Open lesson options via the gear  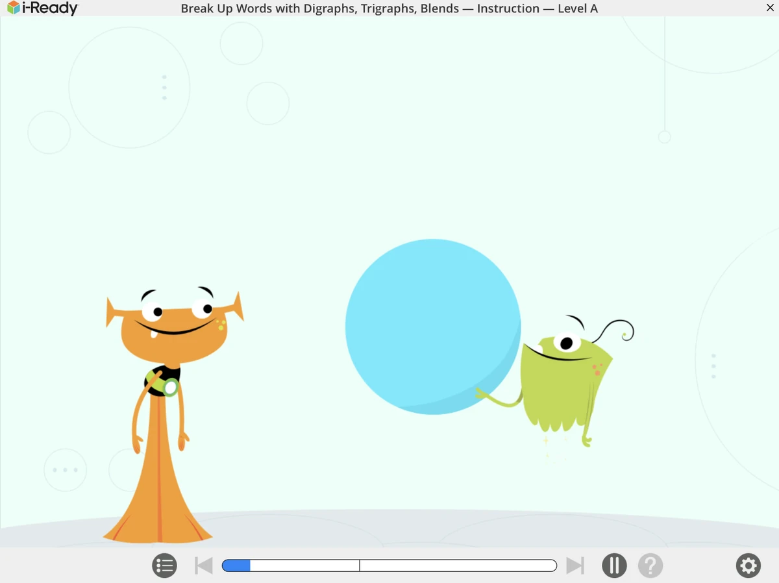[748, 565]
